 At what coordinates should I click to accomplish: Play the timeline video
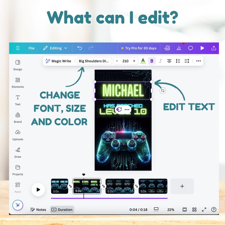38,190
